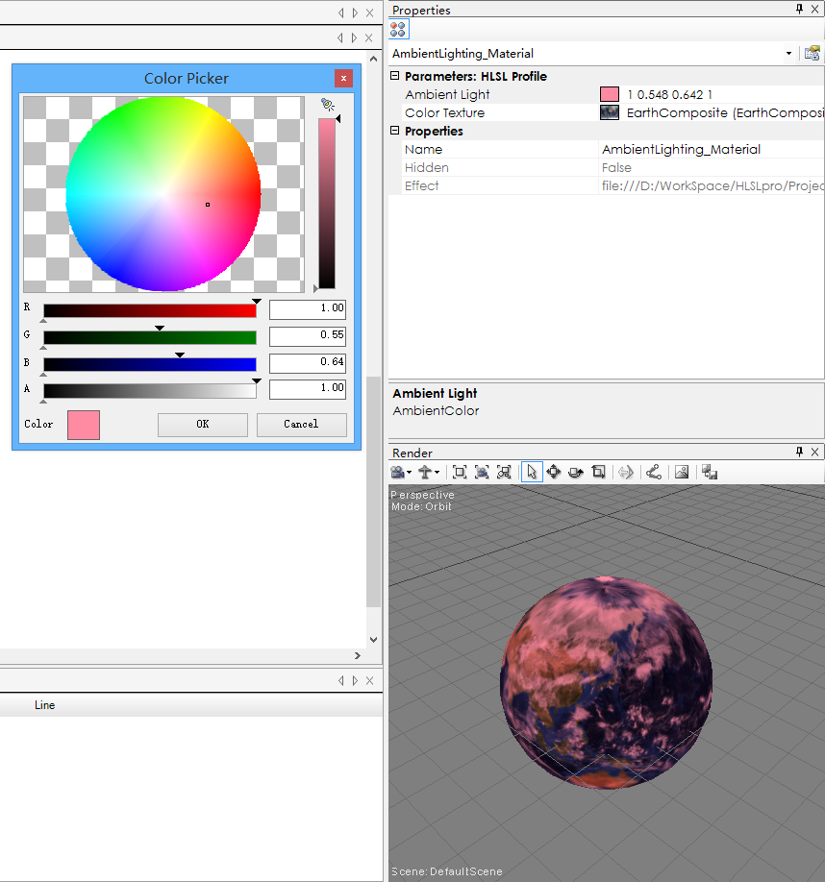Click the green G channel slider bar
This screenshot has height=882, width=825.
pos(150,337)
